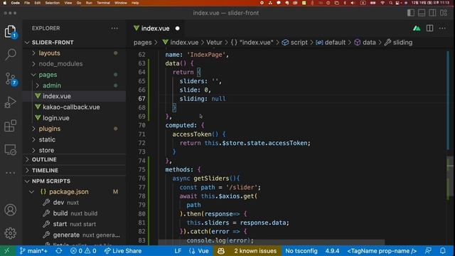Collapse the NPM SCRIPTS section

tap(74, 181)
